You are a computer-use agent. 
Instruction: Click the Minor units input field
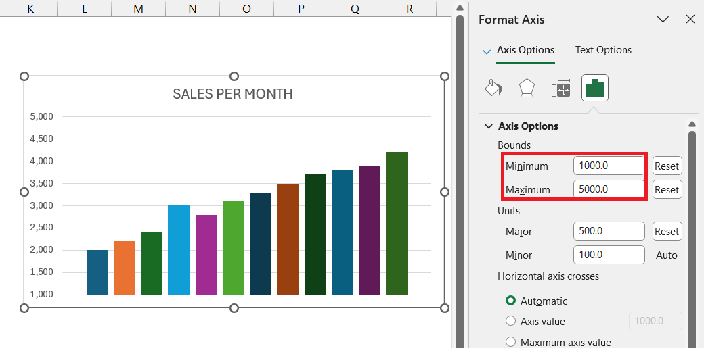coord(609,255)
